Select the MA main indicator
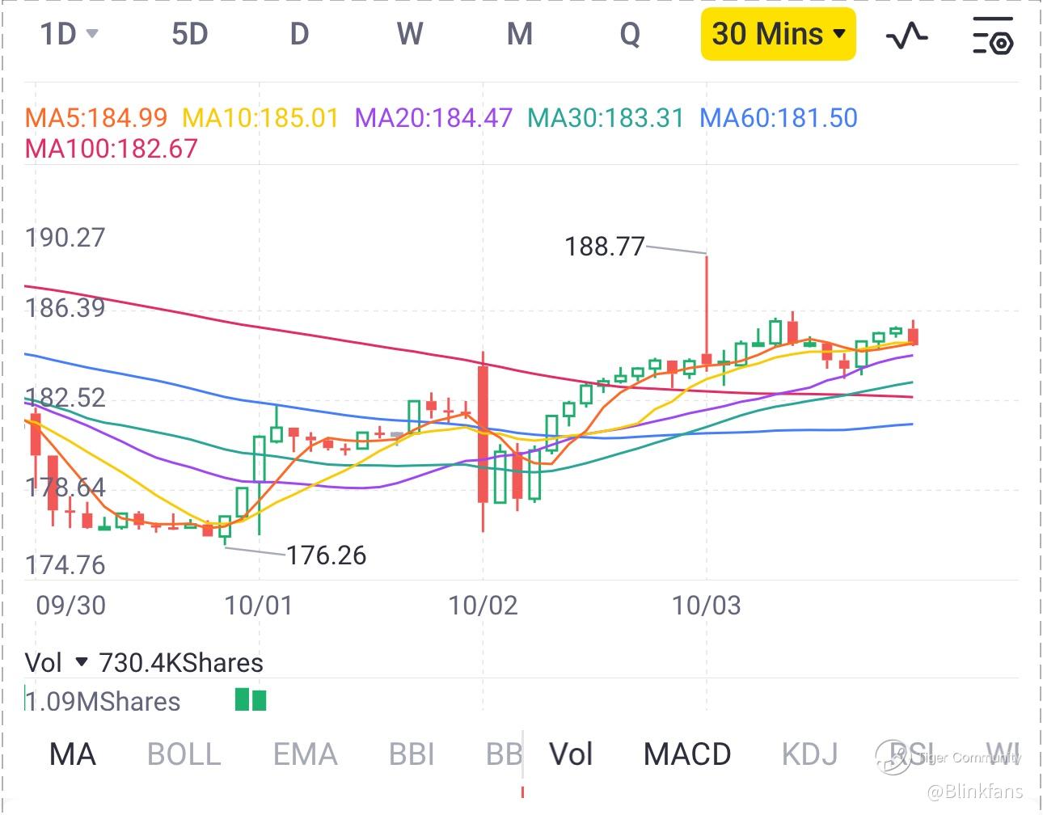The image size is (1043, 815). pyautogui.click(x=73, y=754)
